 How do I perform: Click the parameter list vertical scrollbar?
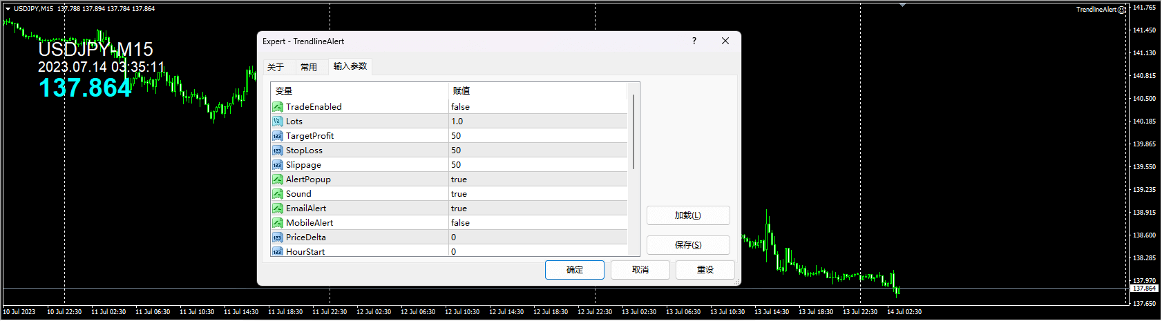(634, 131)
